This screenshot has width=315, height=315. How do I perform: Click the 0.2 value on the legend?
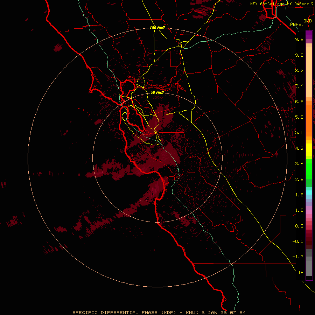click(299, 226)
